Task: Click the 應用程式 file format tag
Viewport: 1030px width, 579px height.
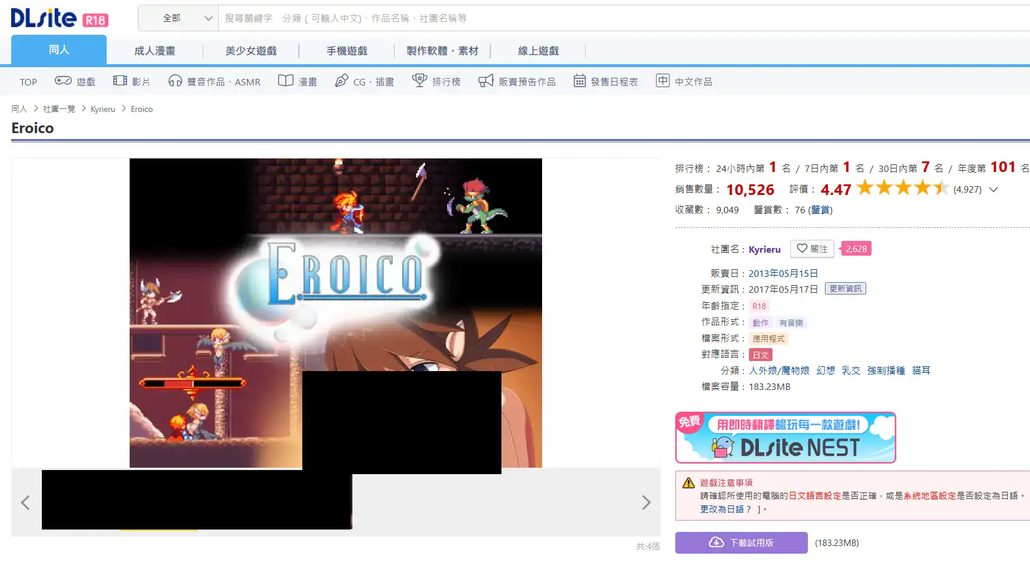Action: 768,339
